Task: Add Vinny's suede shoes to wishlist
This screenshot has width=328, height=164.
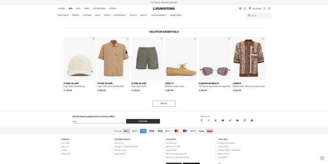Action: 195,39
